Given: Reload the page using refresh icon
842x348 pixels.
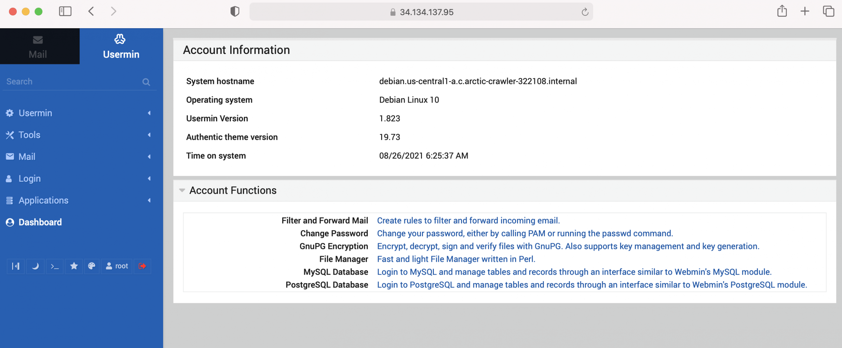Looking at the screenshot, I should (585, 12).
